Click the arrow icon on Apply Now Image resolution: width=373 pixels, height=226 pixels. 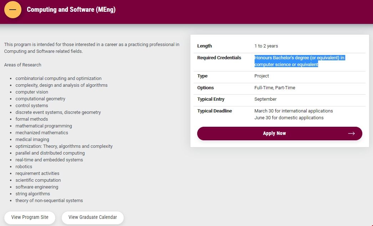tap(351, 134)
